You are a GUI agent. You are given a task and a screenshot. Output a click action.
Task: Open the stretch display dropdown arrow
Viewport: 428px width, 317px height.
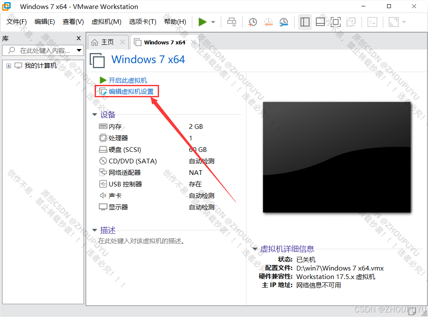coord(404,22)
